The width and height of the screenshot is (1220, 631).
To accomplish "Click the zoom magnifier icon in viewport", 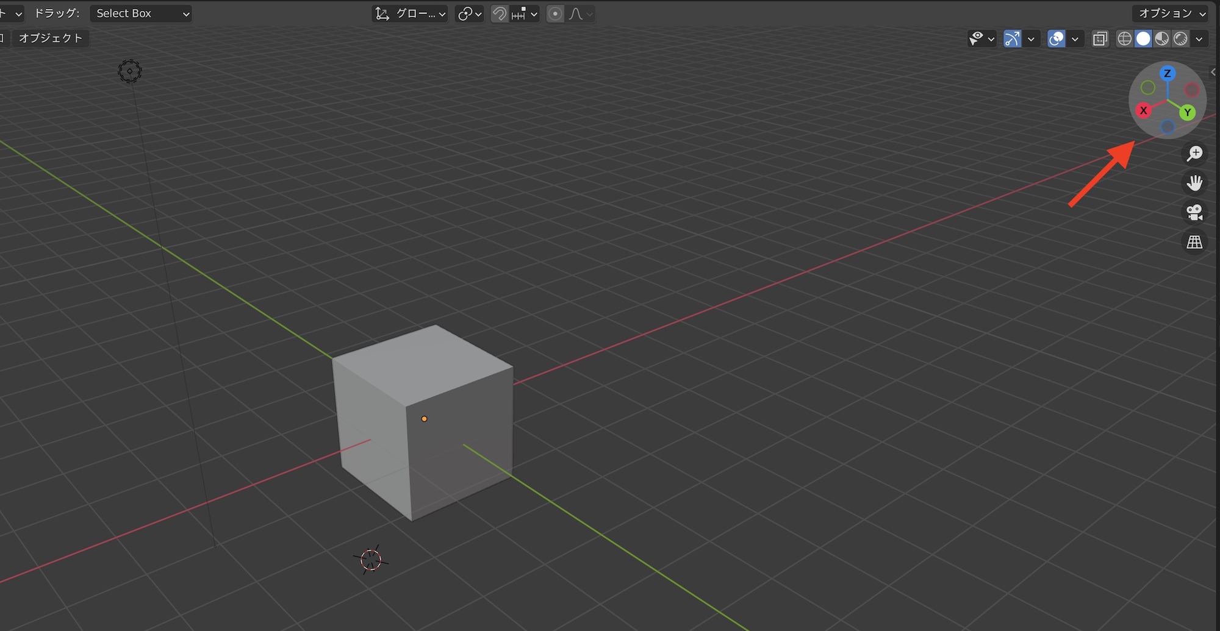I will [1194, 154].
